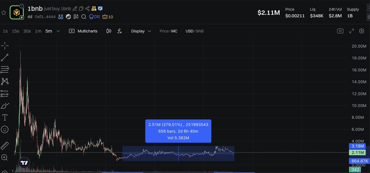Click the crown badge showing 10
The height and width of the screenshot is (173, 370).
(x=108, y=17)
